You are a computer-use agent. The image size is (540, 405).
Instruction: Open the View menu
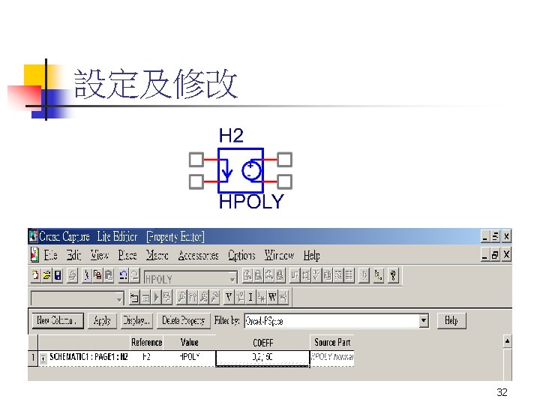pos(100,255)
